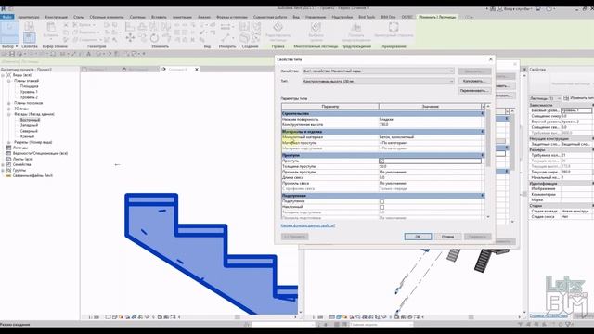Screen dimensions: 594x334
Task: Collapse the Подступенки parameter group
Action: pos(483,196)
